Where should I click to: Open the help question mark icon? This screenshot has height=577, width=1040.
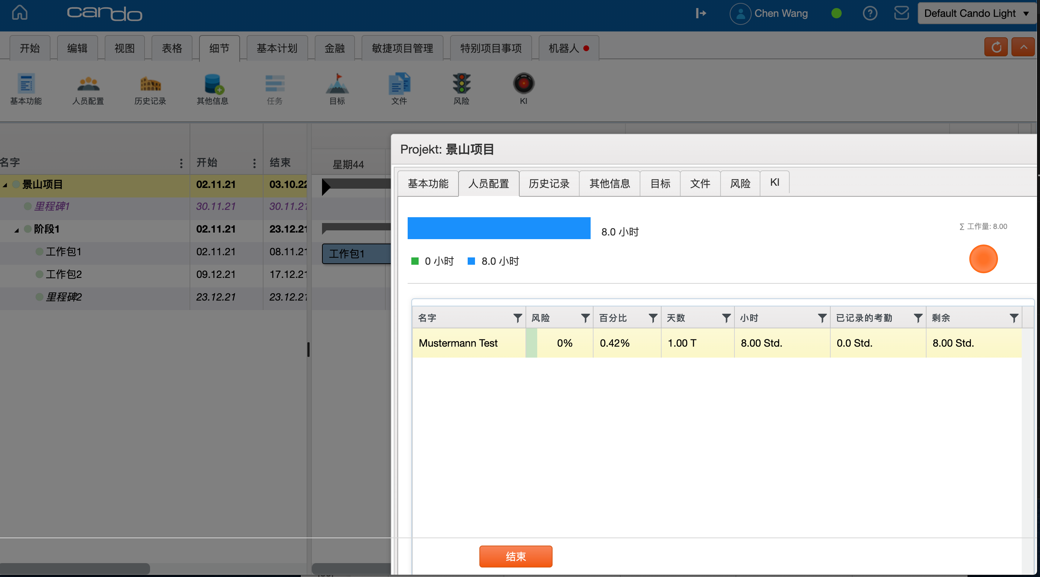pos(869,13)
